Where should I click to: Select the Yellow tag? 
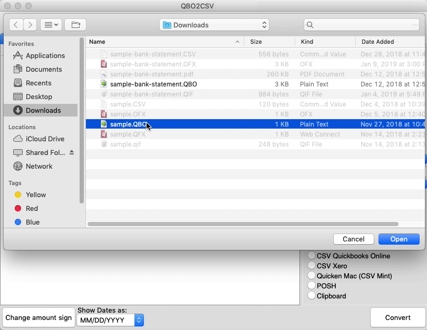pyautogui.click(x=41, y=195)
